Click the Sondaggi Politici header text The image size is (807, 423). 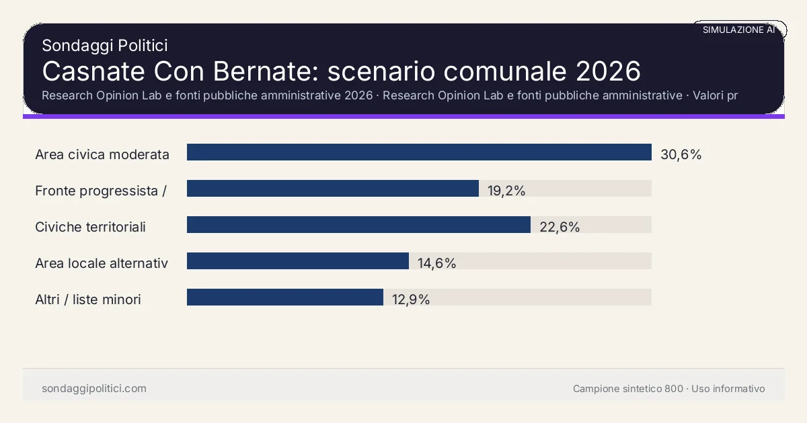(x=104, y=46)
